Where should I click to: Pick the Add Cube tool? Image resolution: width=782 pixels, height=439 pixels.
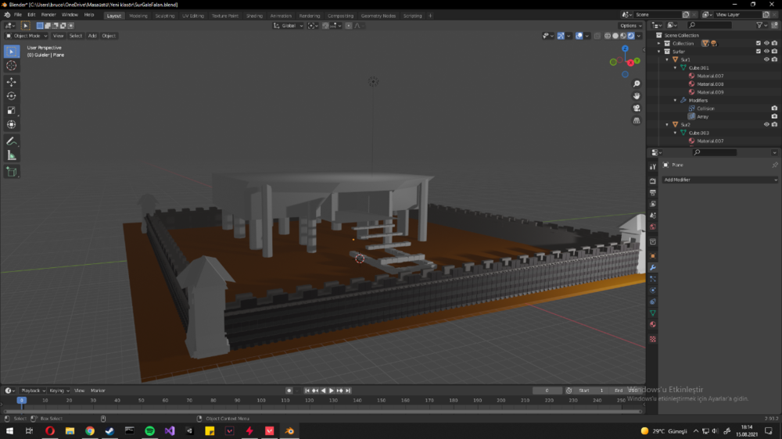click(12, 171)
